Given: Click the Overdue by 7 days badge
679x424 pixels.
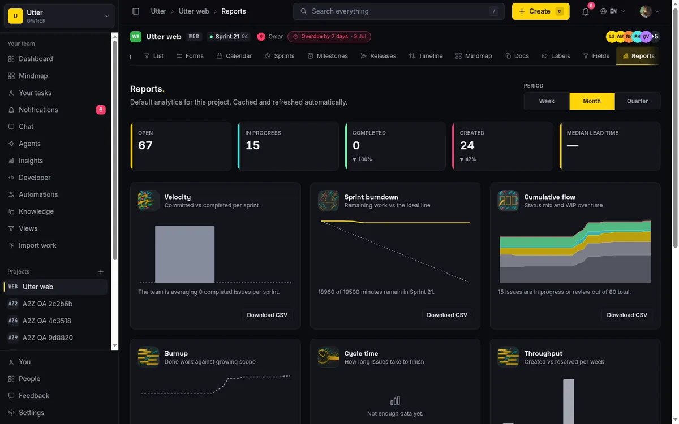Looking at the screenshot, I should pyautogui.click(x=329, y=37).
